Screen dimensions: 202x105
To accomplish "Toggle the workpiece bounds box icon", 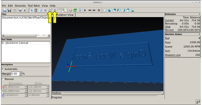I will [60, 10].
